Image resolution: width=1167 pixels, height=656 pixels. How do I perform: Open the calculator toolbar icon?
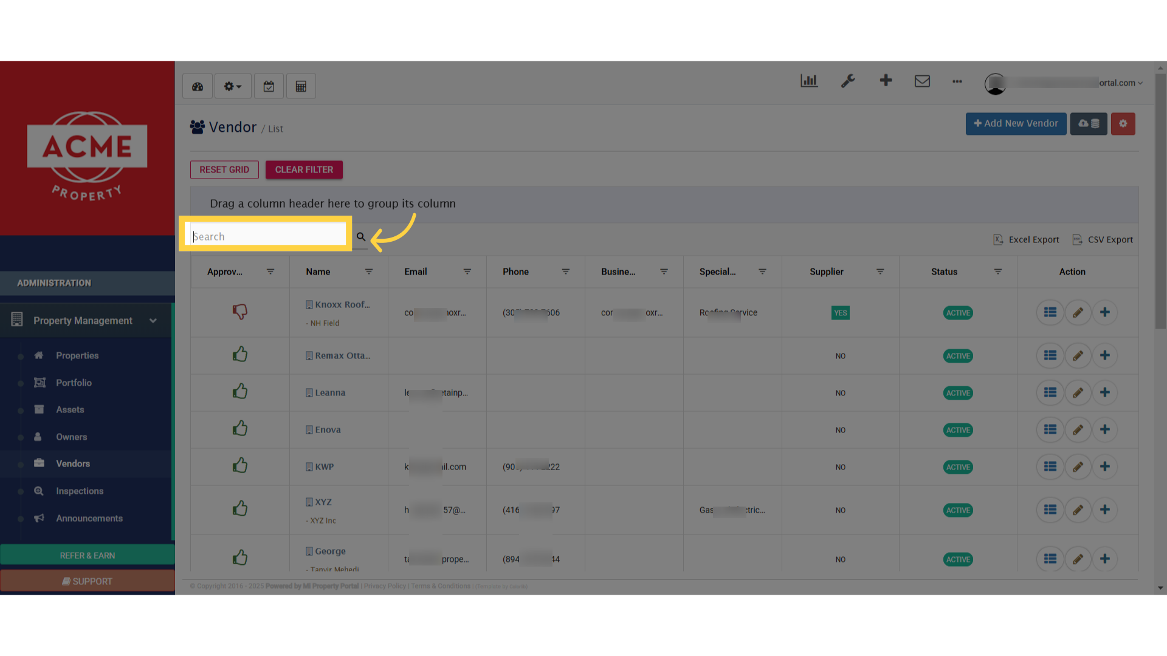(301, 86)
